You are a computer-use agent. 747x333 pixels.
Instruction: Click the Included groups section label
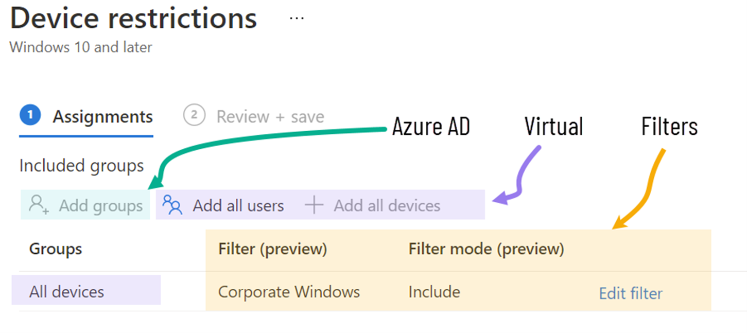tap(81, 166)
